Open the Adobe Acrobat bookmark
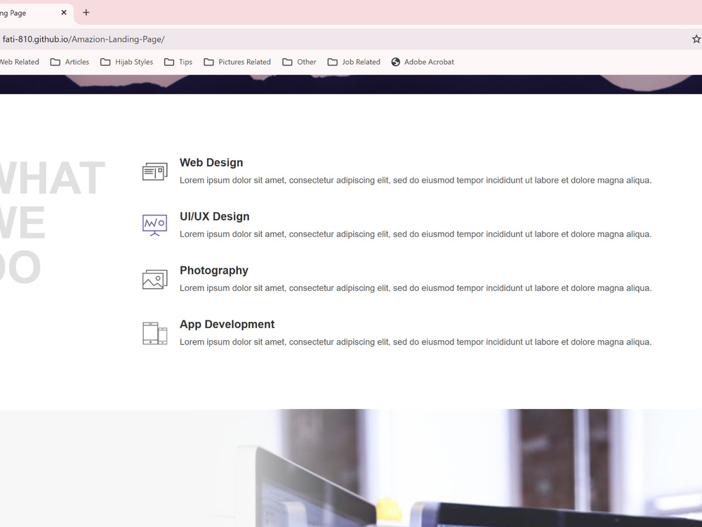 click(x=423, y=62)
